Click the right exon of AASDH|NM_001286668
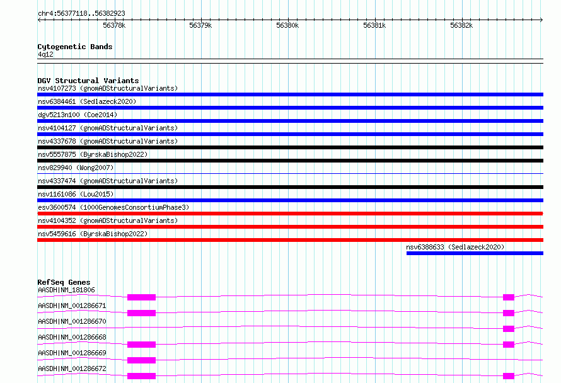This screenshot has width=561, height=383. 509,345
